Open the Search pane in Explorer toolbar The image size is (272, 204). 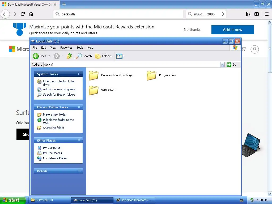(x=84, y=56)
